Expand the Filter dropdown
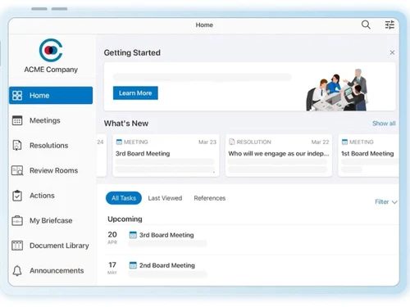 385,202
